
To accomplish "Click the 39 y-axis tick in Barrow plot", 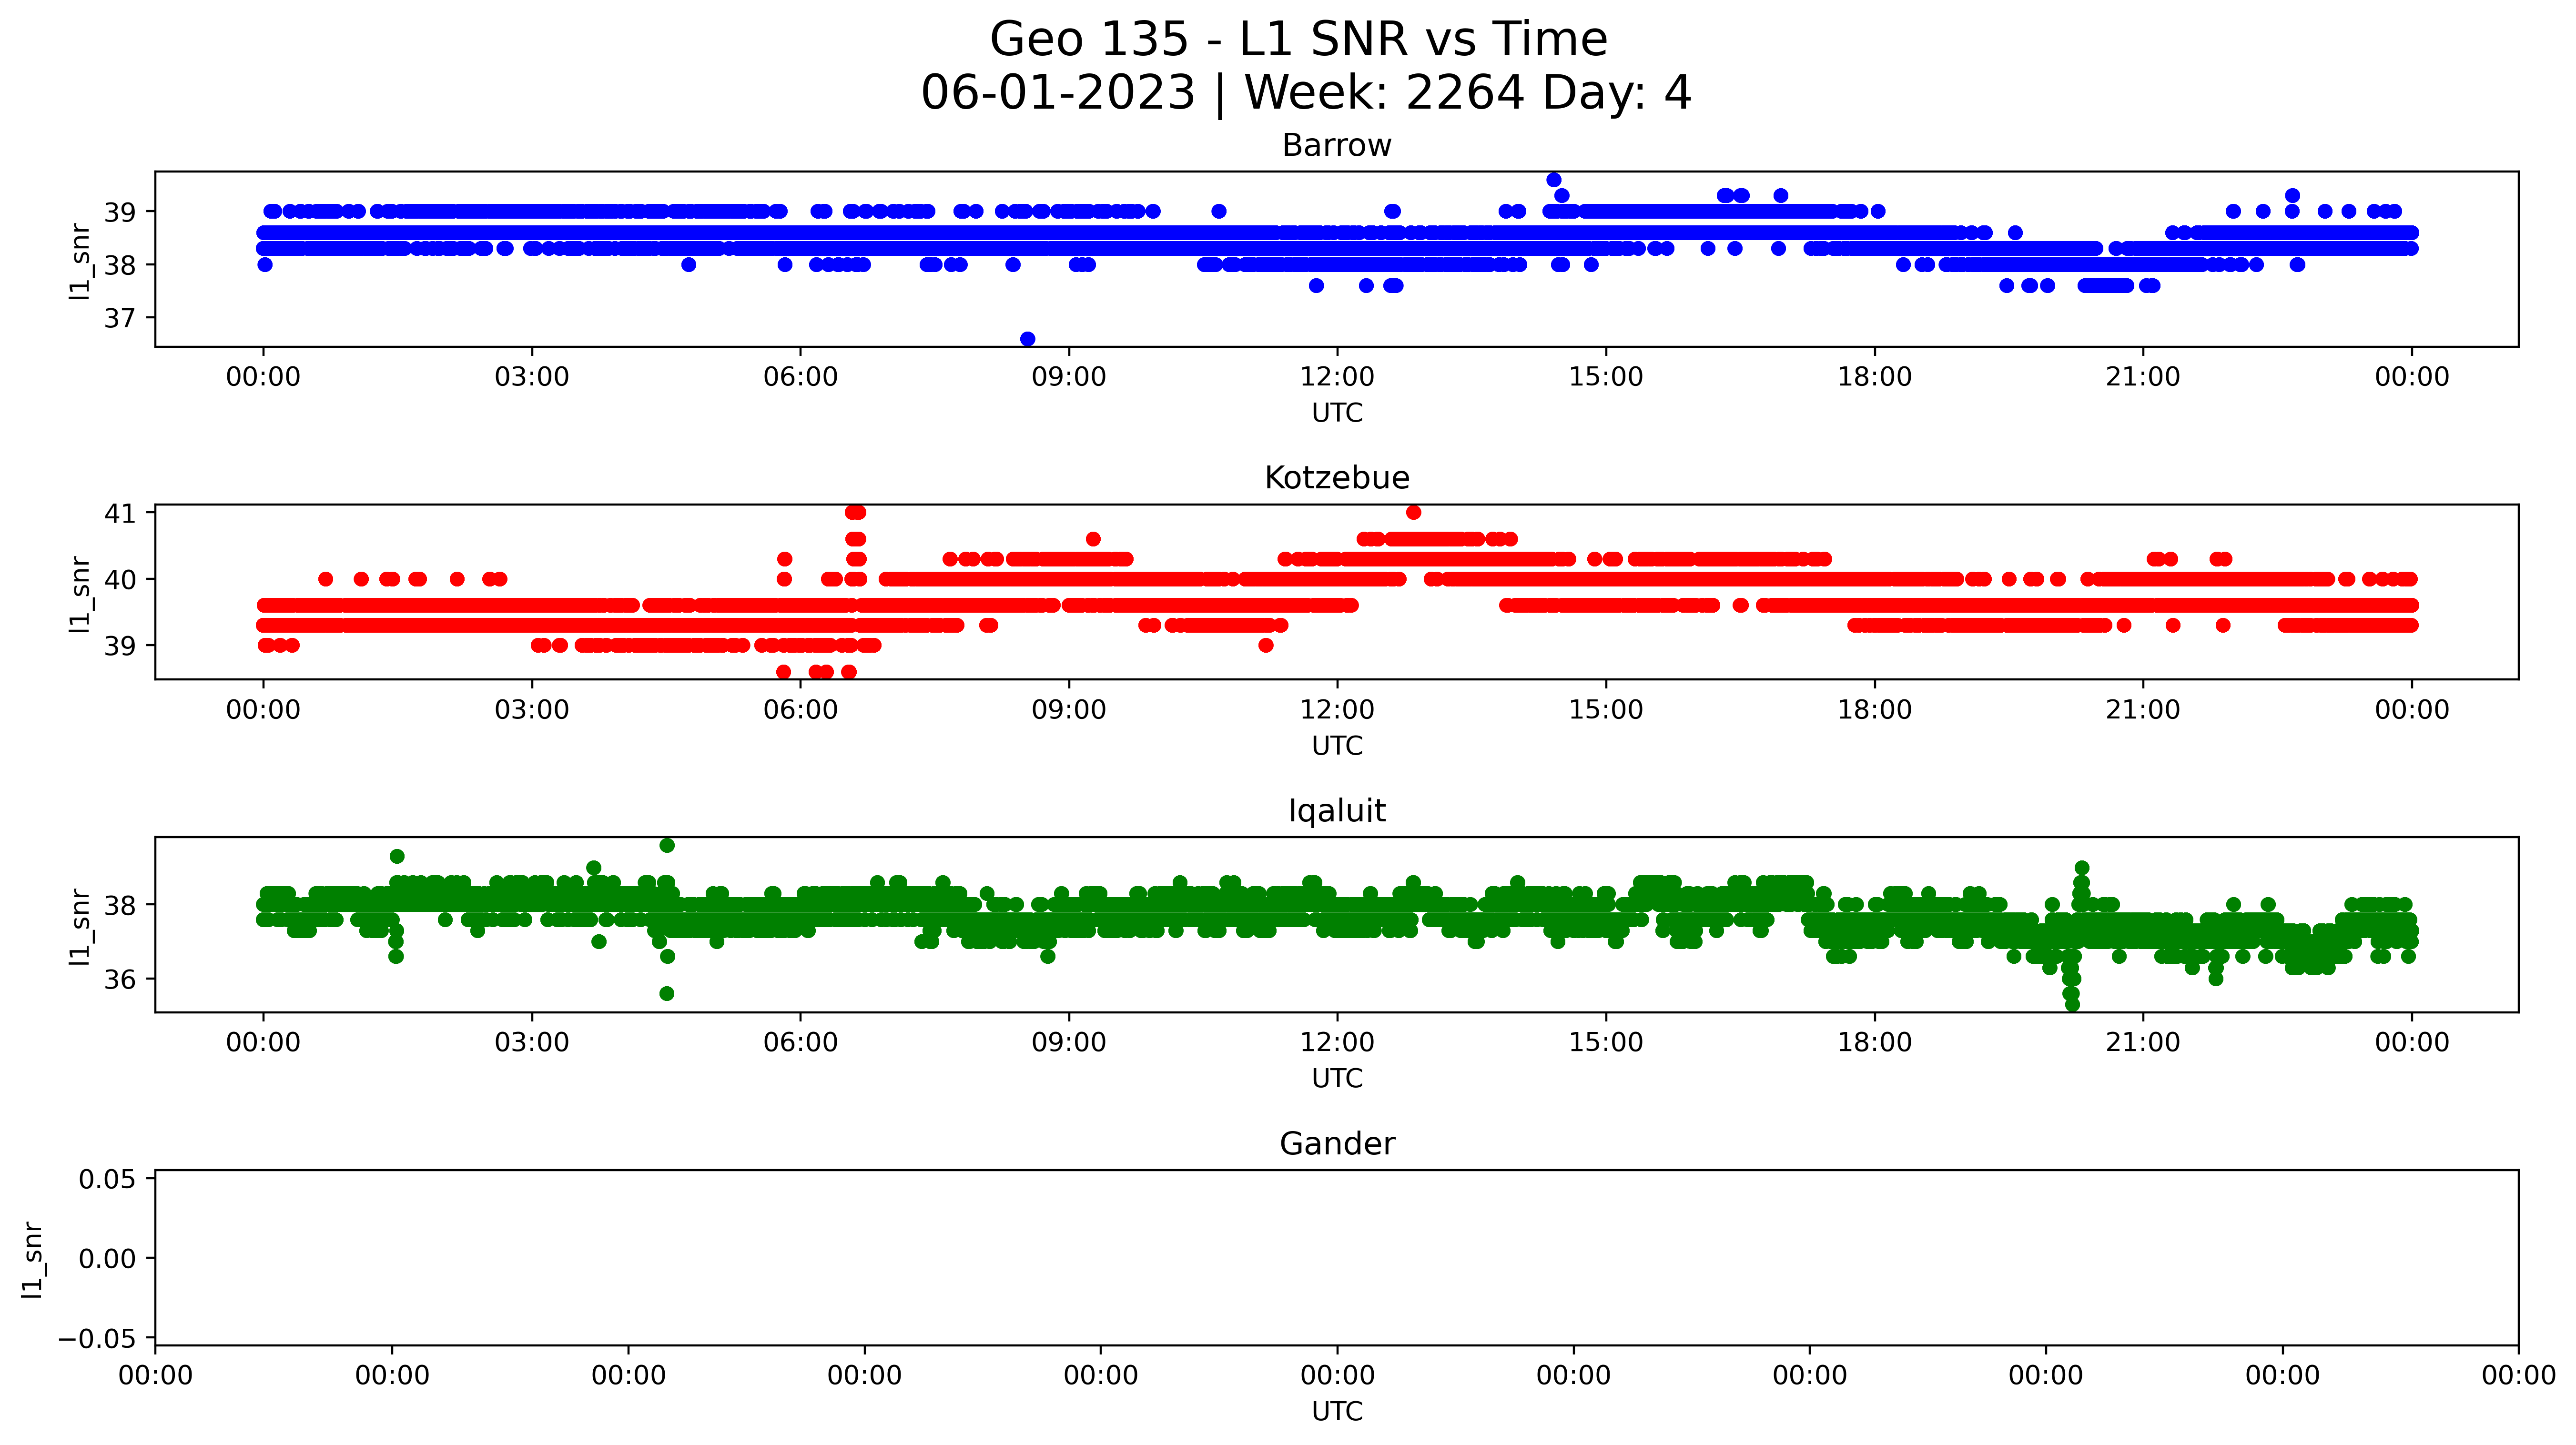I will [x=120, y=212].
